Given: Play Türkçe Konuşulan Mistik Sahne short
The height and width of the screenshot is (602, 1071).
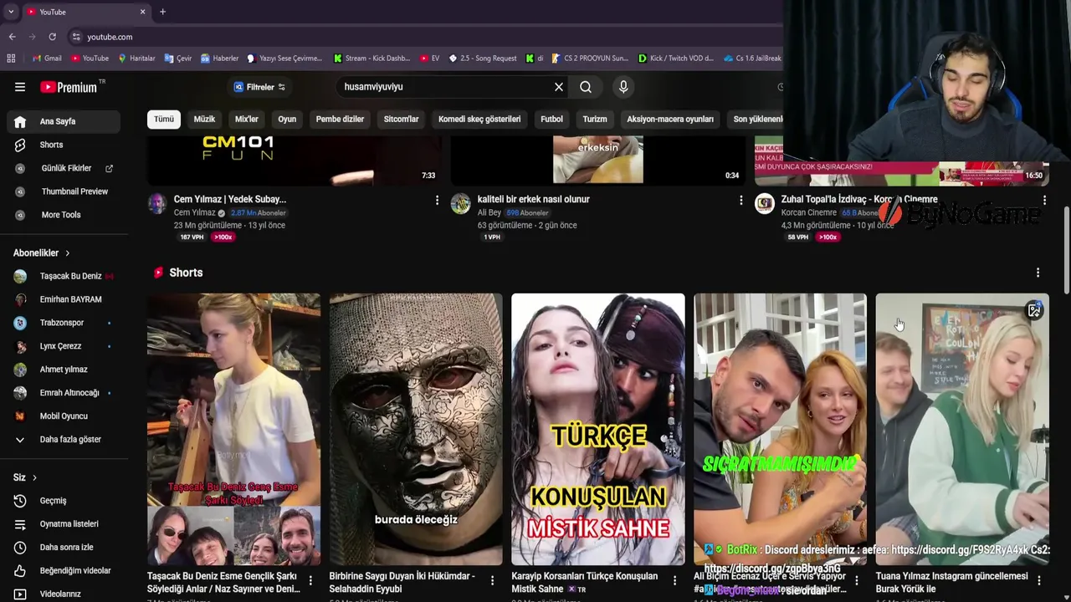Looking at the screenshot, I should pyautogui.click(x=598, y=429).
